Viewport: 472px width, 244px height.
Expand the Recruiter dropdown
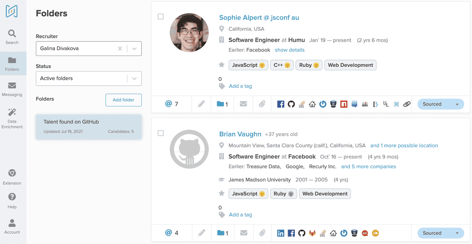click(134, 49)
